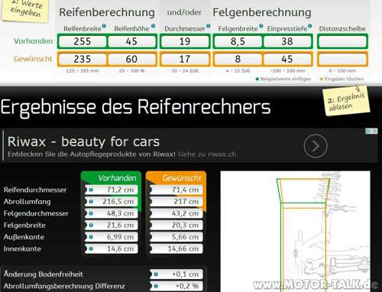The height and width of the screenshot is (292, 382).
Task: Click info icon in Abrollumfang Vorhanden row
Action: coord(91,202)
